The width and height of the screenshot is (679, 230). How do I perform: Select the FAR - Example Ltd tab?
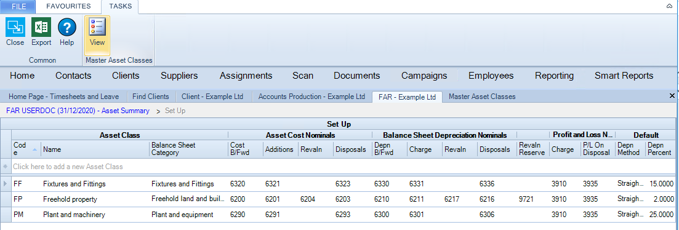[x=407, y=97]
